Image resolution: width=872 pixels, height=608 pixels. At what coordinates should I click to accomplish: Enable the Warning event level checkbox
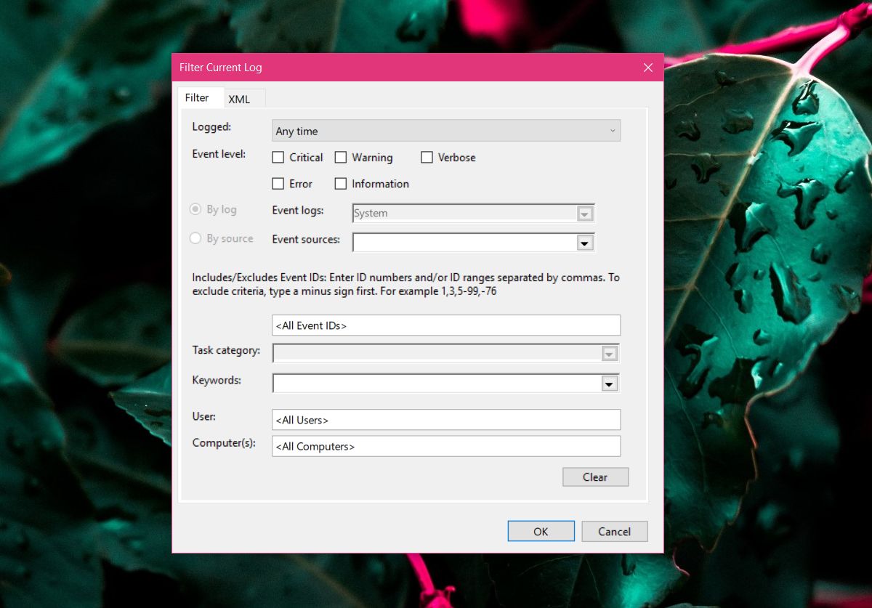(x=340, y=158)
